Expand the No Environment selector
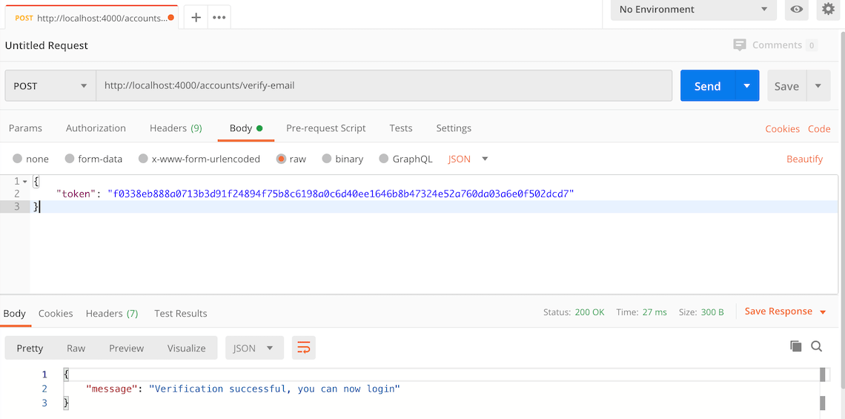Screen dimensions: 845x419 point(694,9)
